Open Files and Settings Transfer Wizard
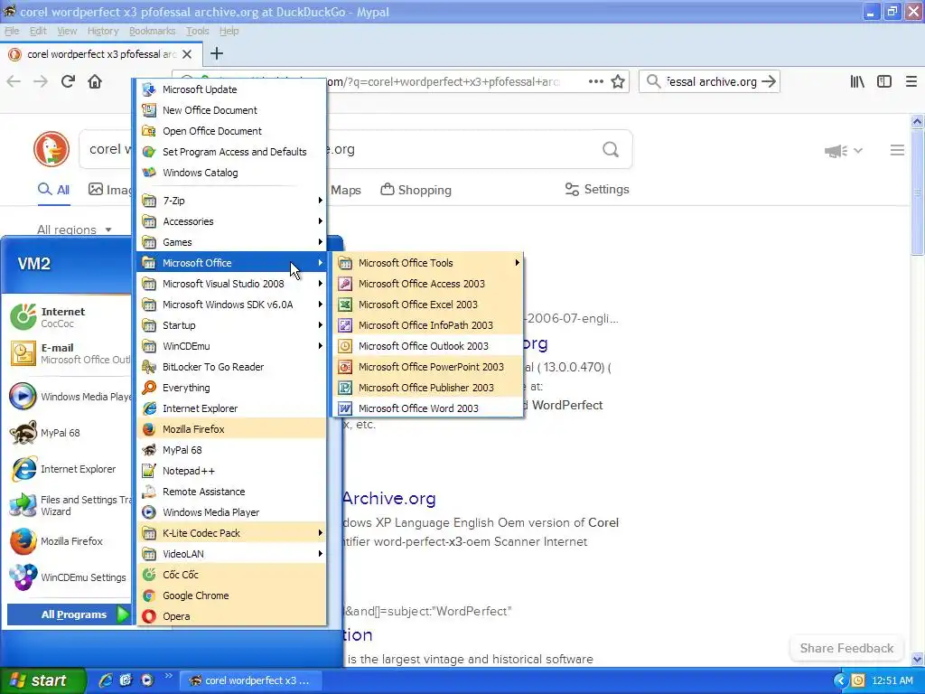The width and height of the screenshot is (925, 694). (69, 505)
